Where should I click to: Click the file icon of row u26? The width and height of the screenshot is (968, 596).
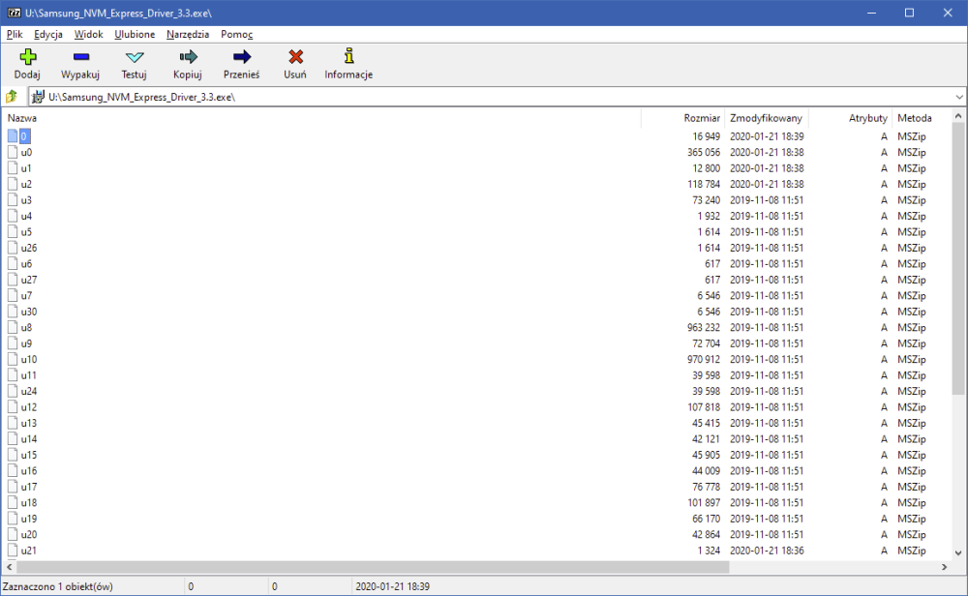point(13,248)
